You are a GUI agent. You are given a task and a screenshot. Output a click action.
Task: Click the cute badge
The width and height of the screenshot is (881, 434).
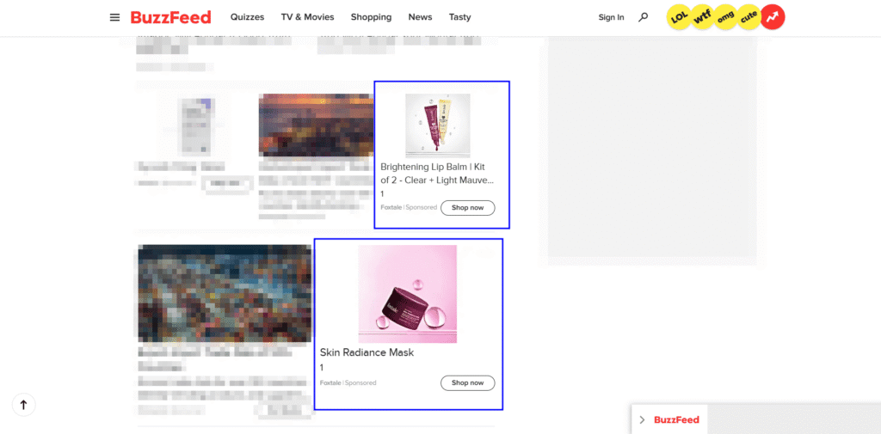pos(749,17)
